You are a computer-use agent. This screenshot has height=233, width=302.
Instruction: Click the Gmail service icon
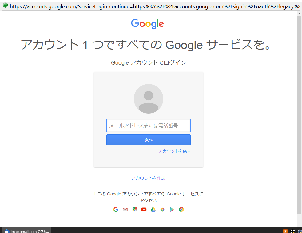[125, 210]
